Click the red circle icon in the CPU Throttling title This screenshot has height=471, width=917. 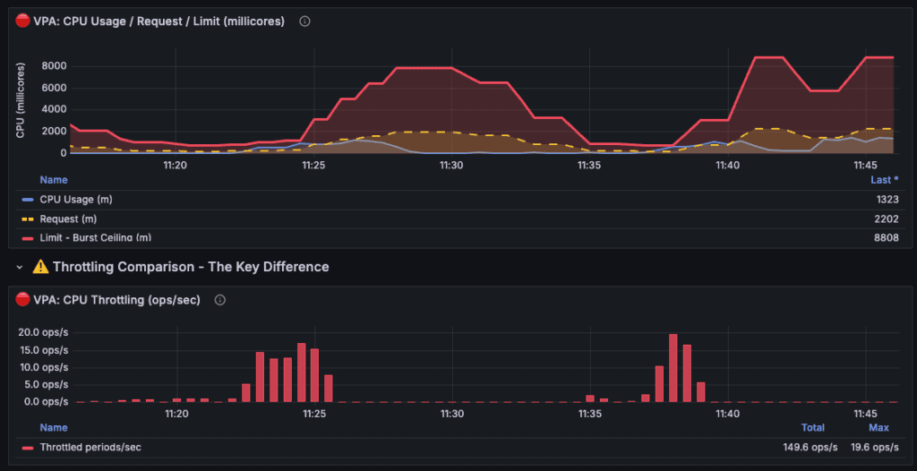[x=23, y=300]
